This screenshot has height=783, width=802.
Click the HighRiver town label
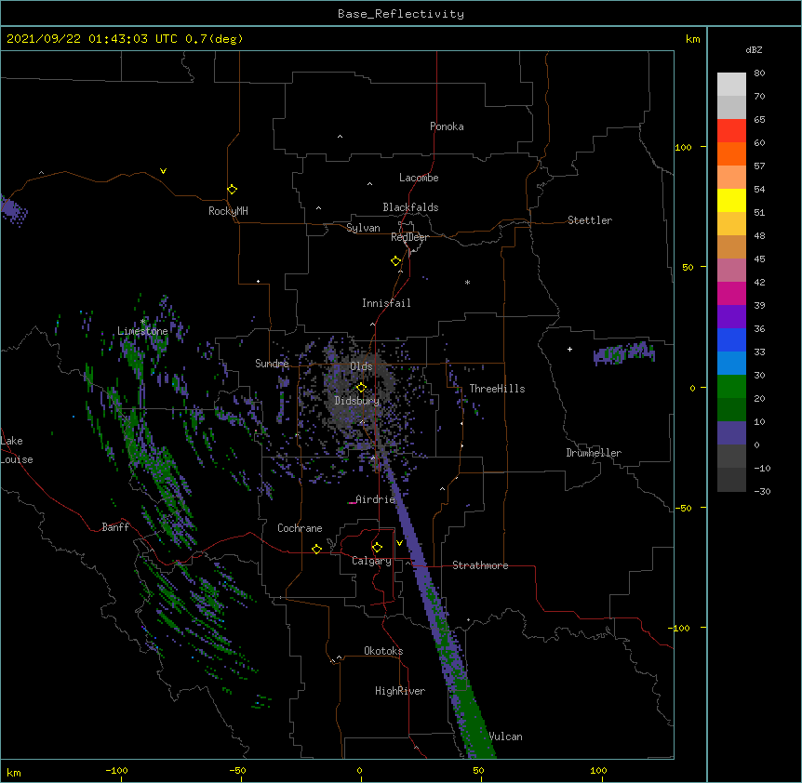[400, 691]
